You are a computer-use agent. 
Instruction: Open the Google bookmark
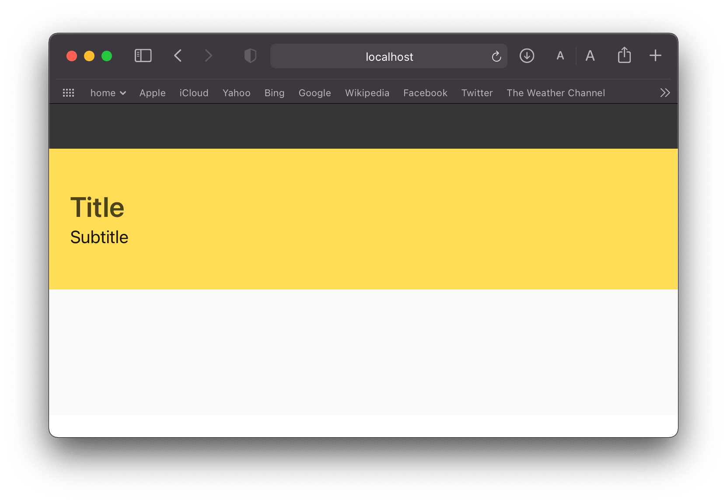[x=315, y=93]
